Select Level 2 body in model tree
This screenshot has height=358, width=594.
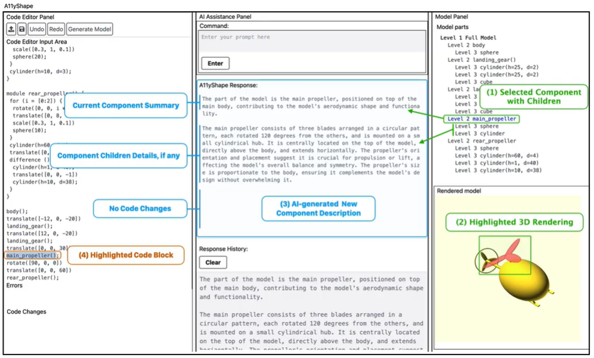466,45
